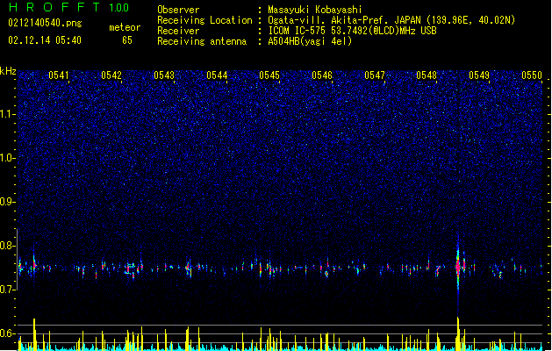This screenshot has height=351, width=552.
Task: Click the 1.1 kHz axis label
Action: (x=7, y=114)
